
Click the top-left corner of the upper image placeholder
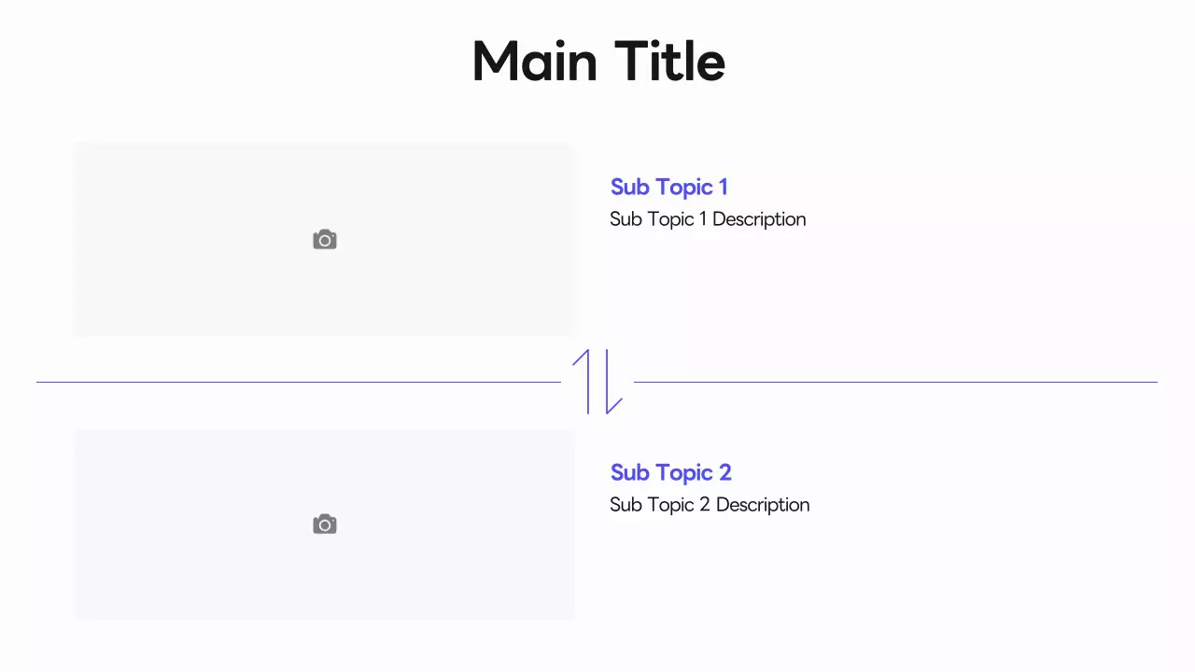(77, 145)
